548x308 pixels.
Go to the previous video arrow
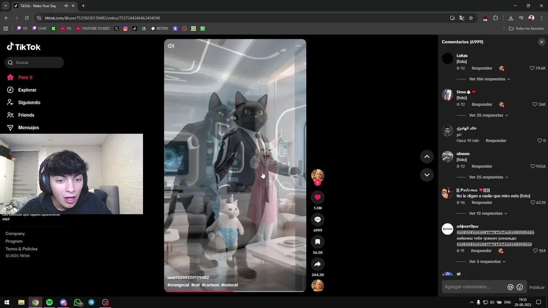pyautogui.click(x=427, y=157)
